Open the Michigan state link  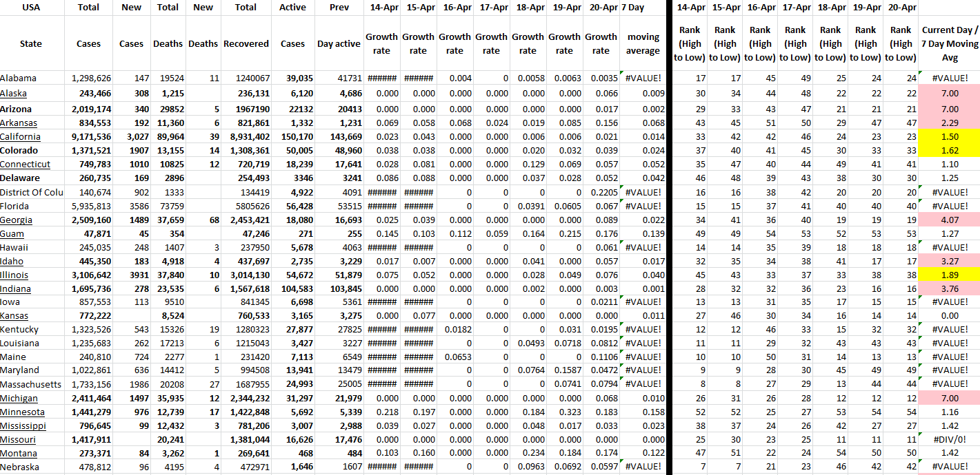pyautogui.click(x=19, y=399)
